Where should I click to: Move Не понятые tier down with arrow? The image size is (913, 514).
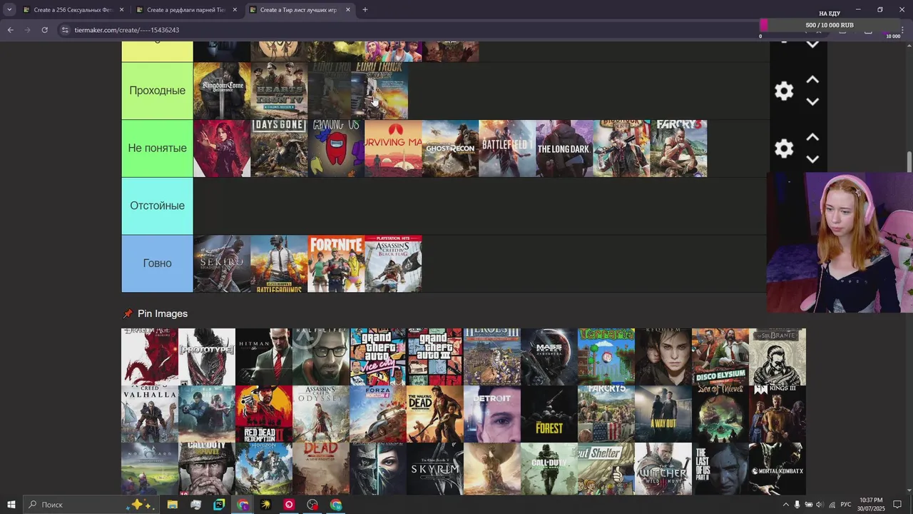pyautogui.click(x=812, y=159)
